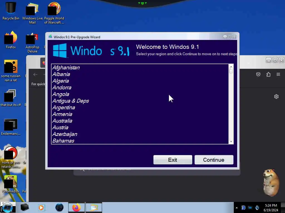Open Windows Live Mail desktop shortcut
Image resolution: width=285 pixels, height=213 pixels.
coord(32,13)
